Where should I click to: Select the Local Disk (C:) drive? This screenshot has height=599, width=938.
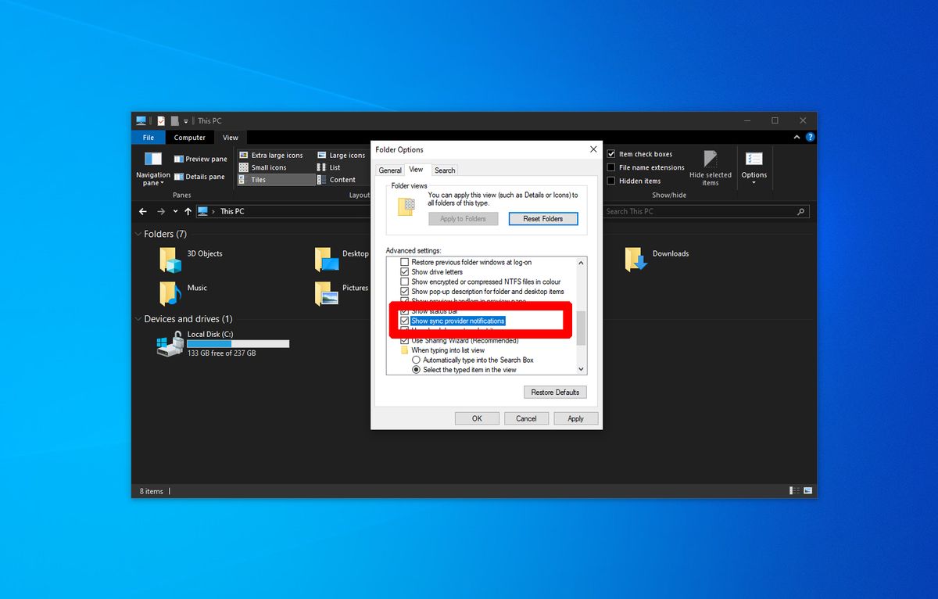(x=223, y=343)
